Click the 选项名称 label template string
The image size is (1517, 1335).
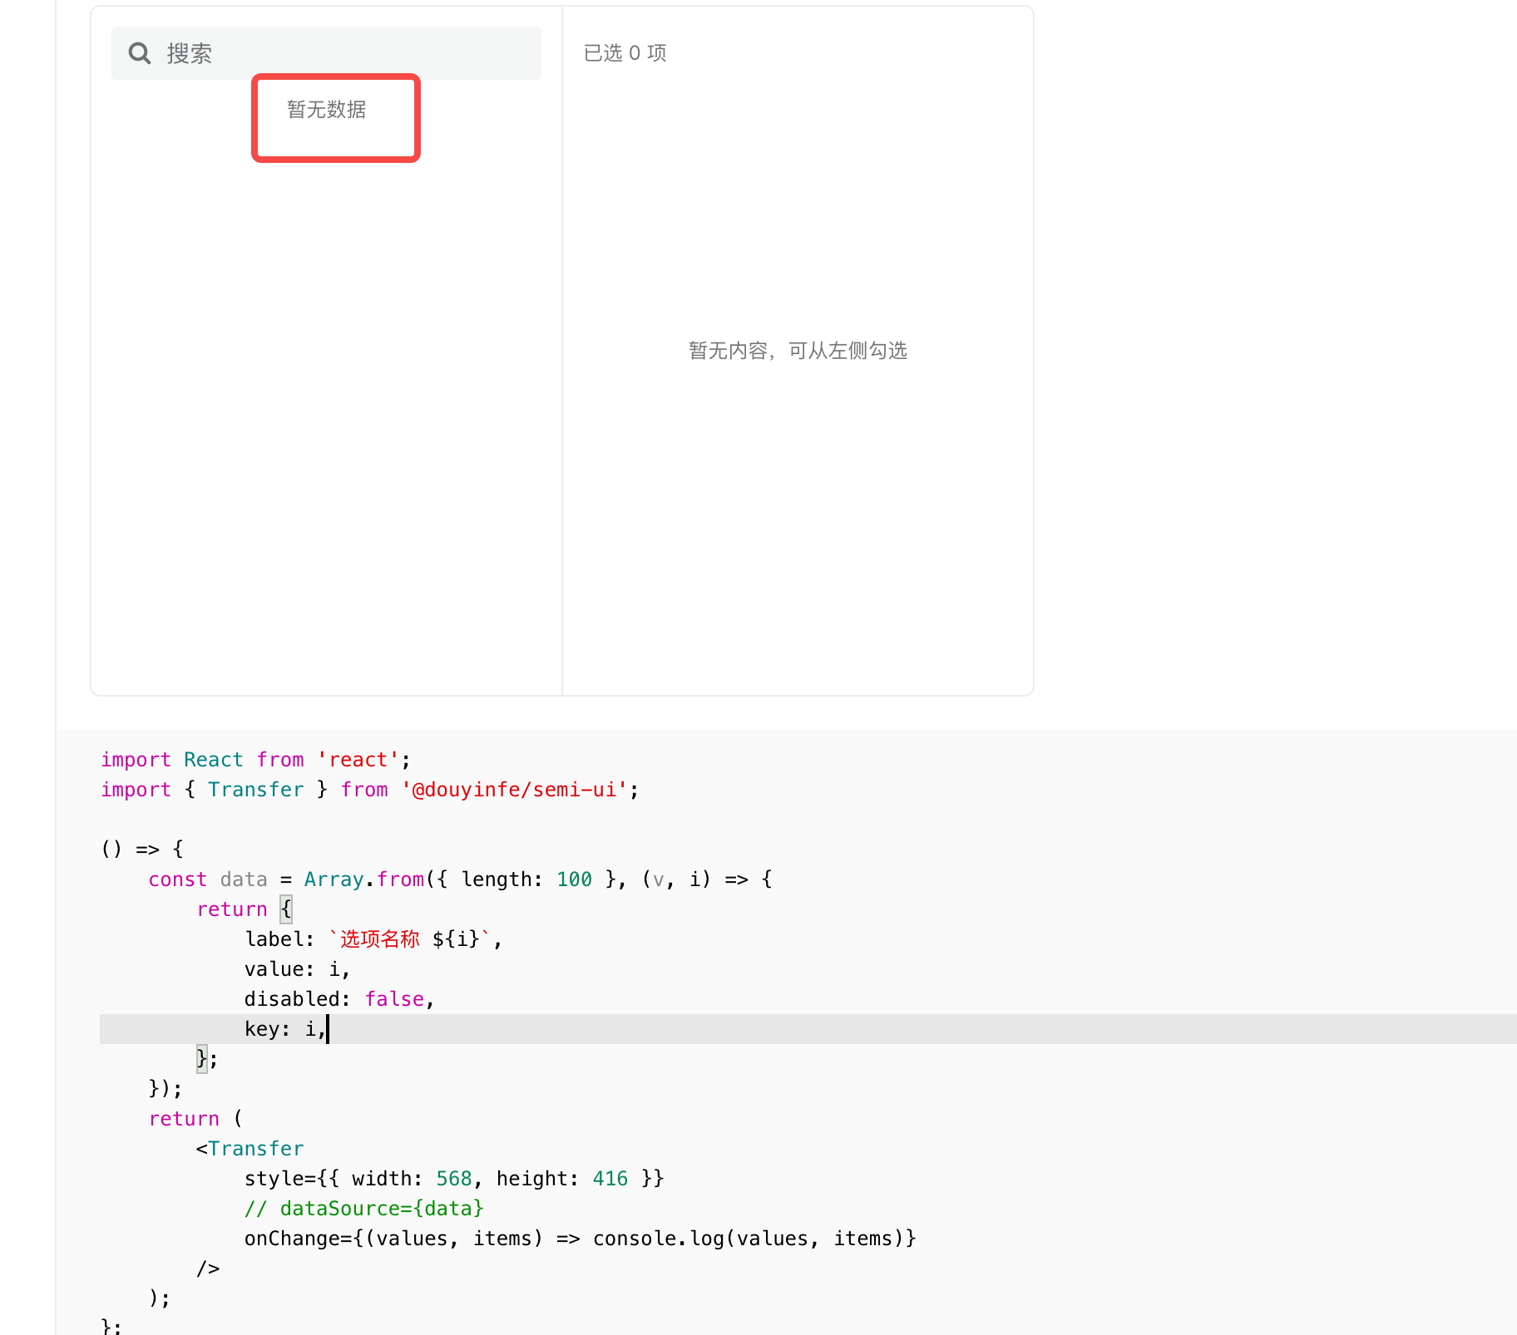(377, 938)
